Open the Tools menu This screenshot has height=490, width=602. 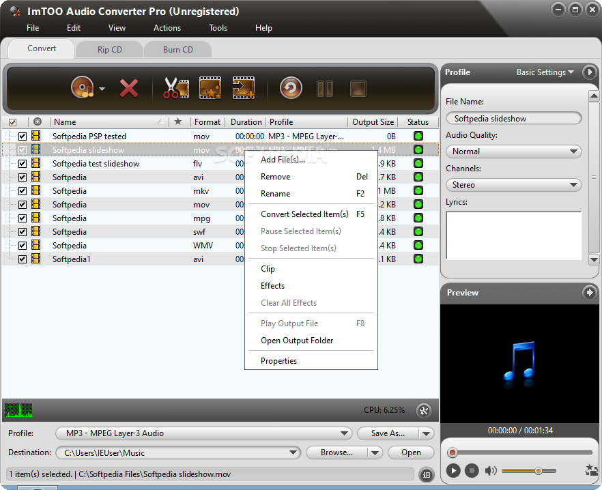218,28
